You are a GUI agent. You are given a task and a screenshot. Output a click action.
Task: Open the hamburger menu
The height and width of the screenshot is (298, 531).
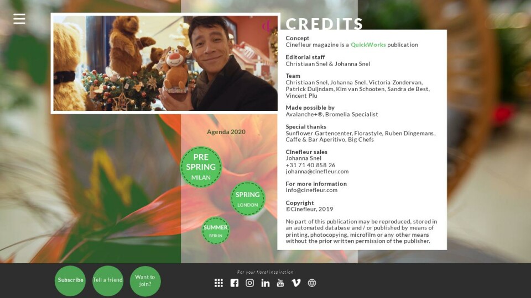point(19,19)
